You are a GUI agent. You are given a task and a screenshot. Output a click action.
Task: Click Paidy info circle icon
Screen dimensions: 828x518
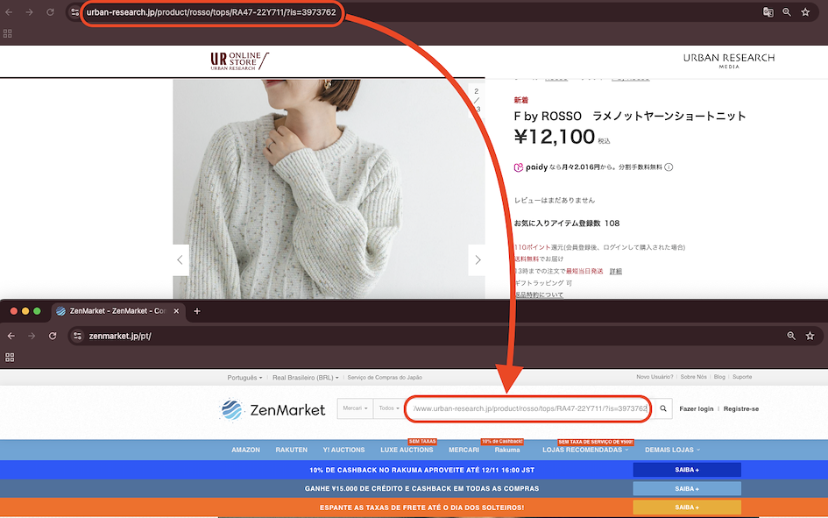(669, 167)
